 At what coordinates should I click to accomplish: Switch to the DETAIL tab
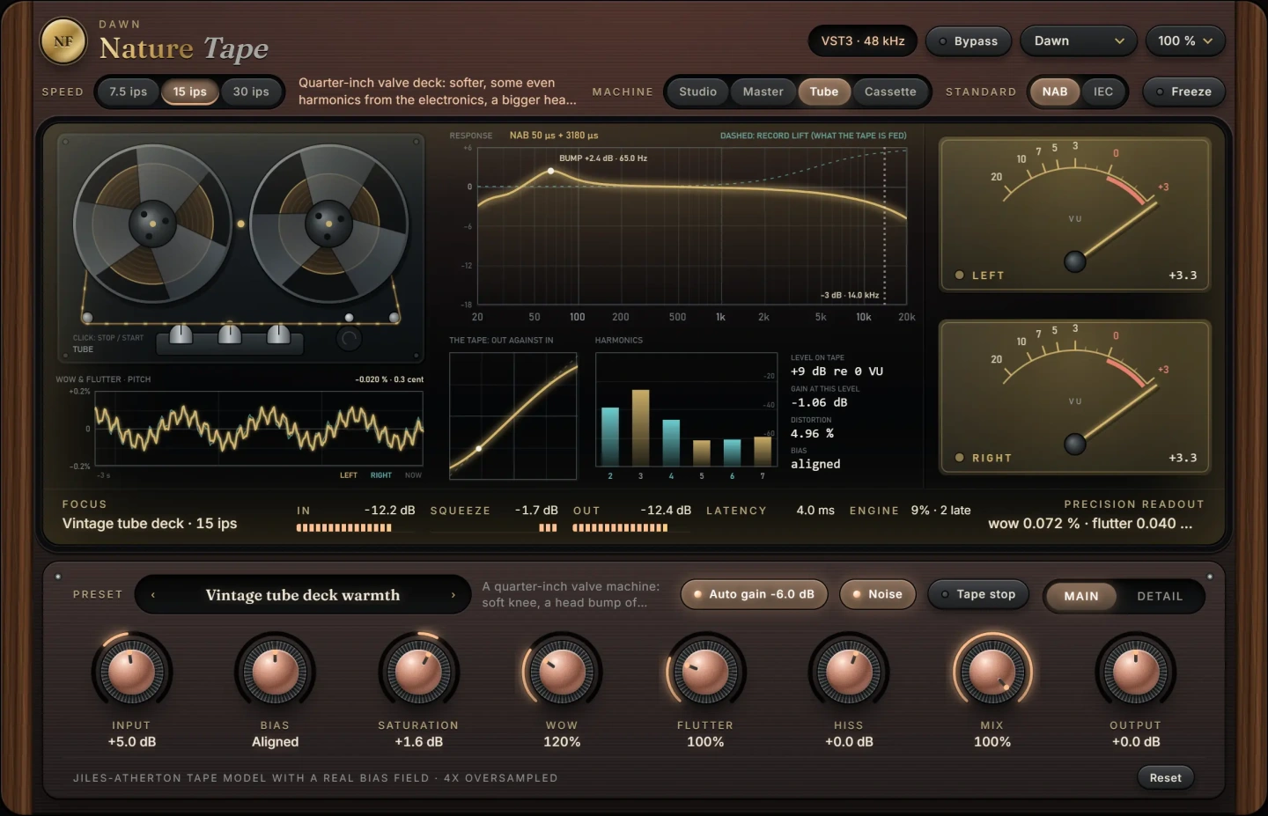point(1160,596)
